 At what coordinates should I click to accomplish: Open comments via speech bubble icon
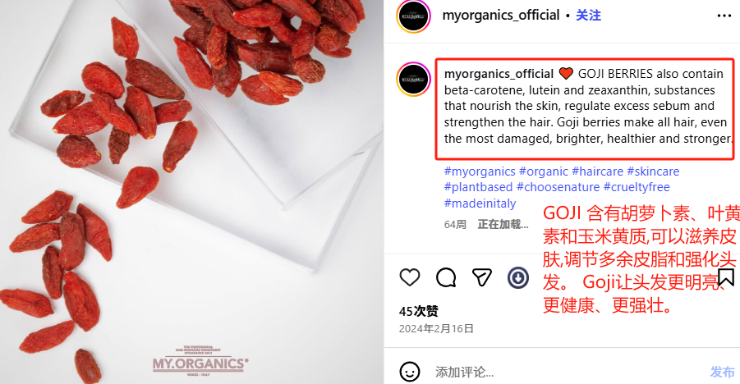446,277
